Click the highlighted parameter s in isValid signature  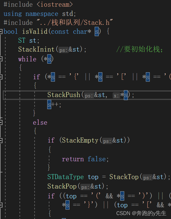97,32
